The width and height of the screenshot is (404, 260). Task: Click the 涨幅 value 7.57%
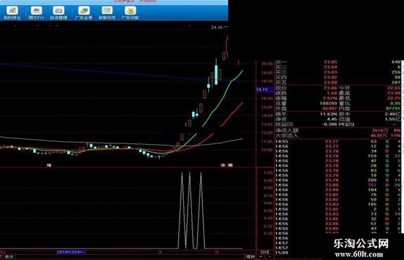click(x=330, y=98)
